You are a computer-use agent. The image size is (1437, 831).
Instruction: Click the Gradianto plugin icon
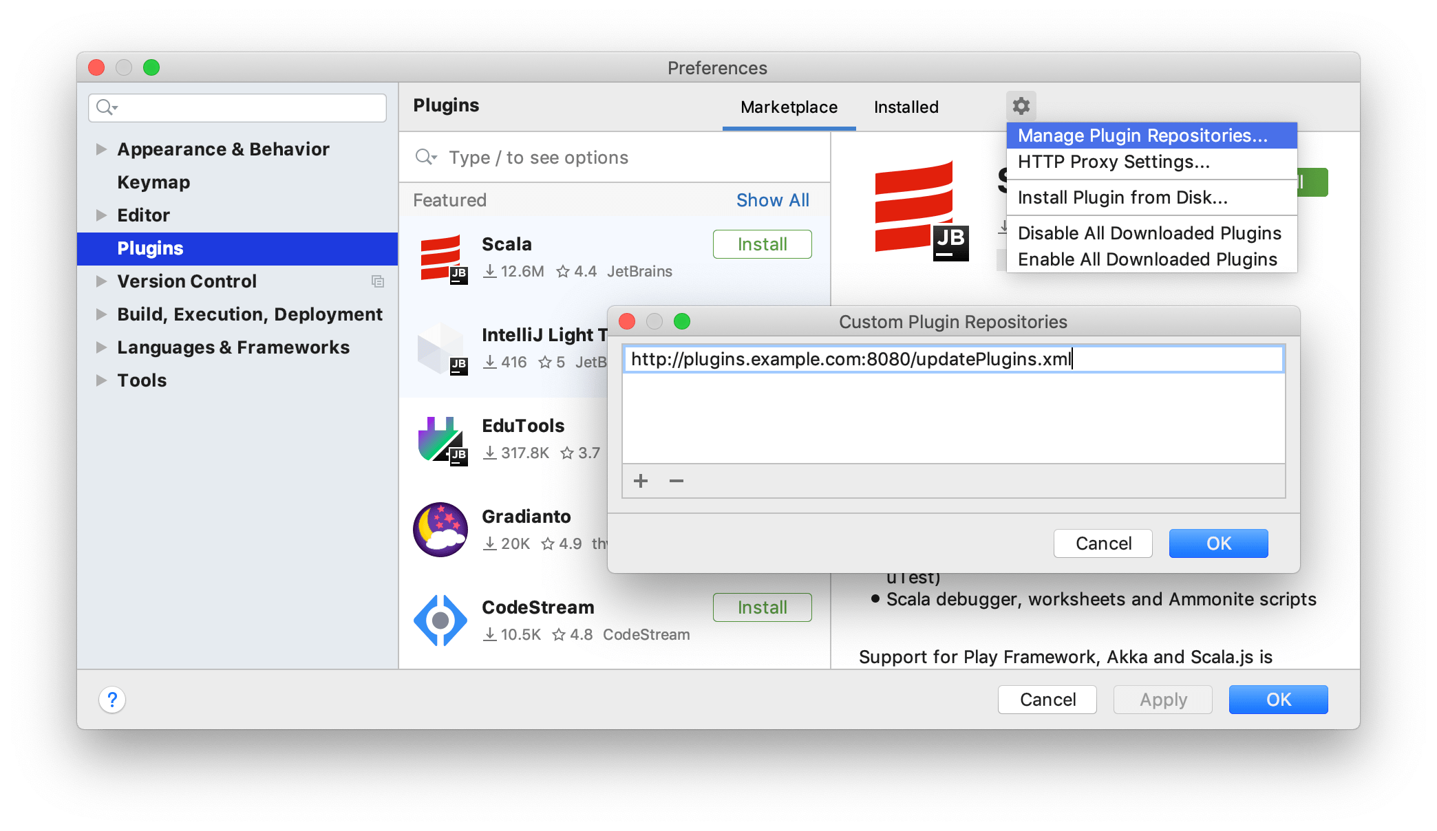coord(439,528)
